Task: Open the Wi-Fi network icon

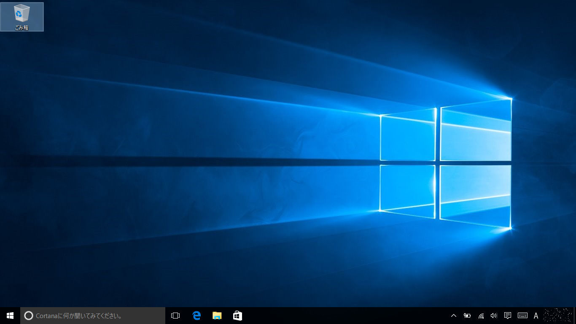Action: (481, 316)
